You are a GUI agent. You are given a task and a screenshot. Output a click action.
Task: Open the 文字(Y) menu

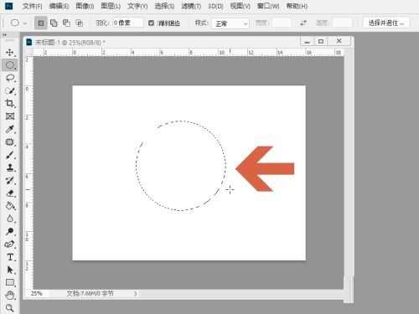[x=137, y=6]
